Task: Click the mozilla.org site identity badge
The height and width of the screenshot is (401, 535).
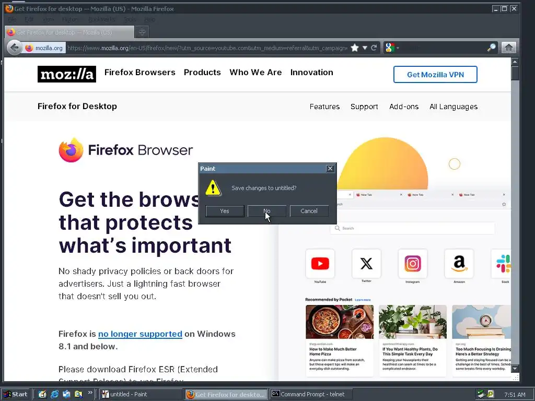Action: [x=44, y=48]
